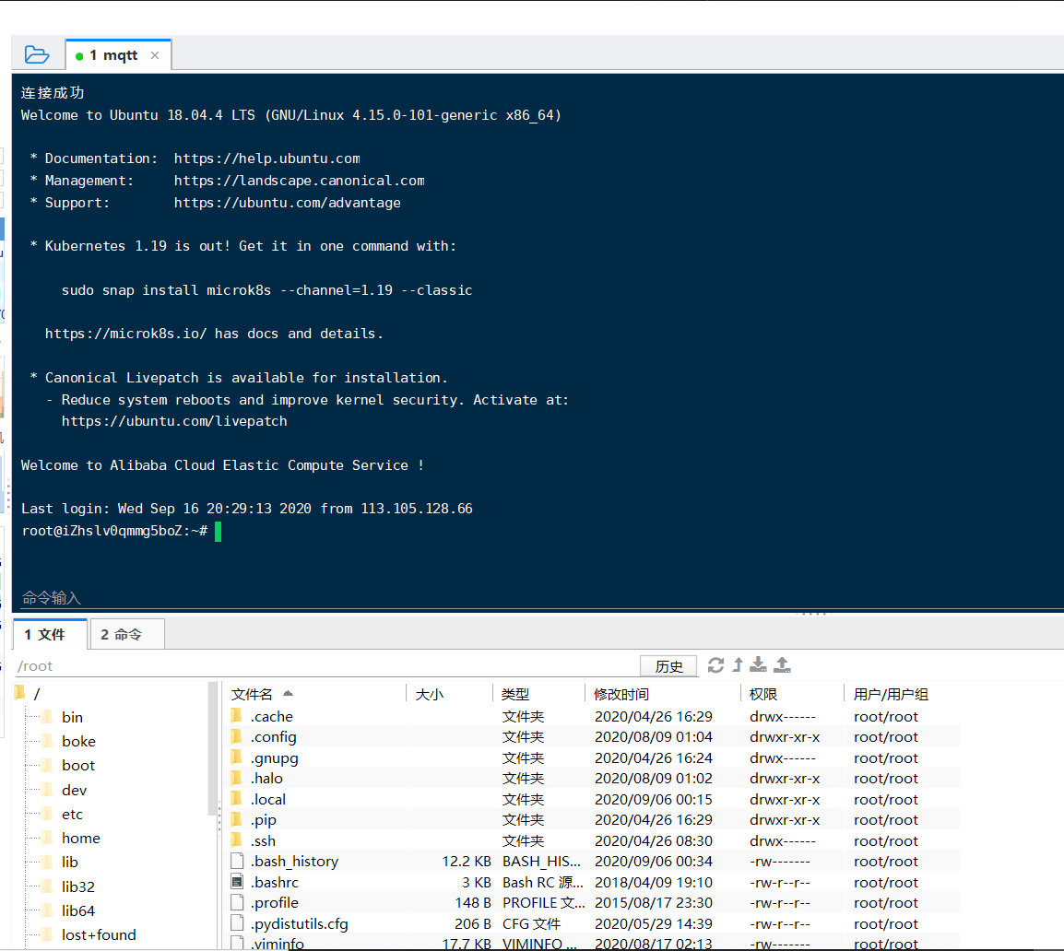Click the command input field

coord(538,597)
